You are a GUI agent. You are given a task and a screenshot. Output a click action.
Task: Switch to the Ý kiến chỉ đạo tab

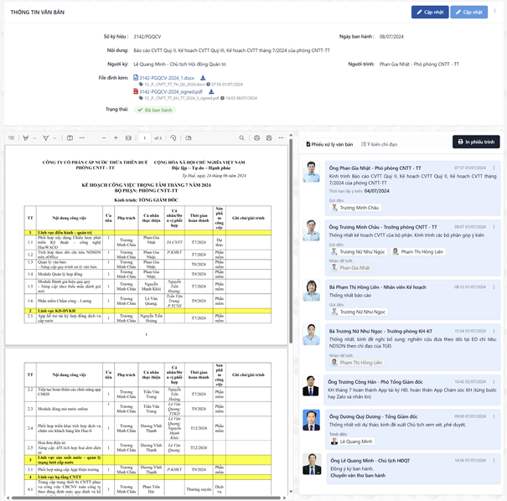tap(381, 143)
